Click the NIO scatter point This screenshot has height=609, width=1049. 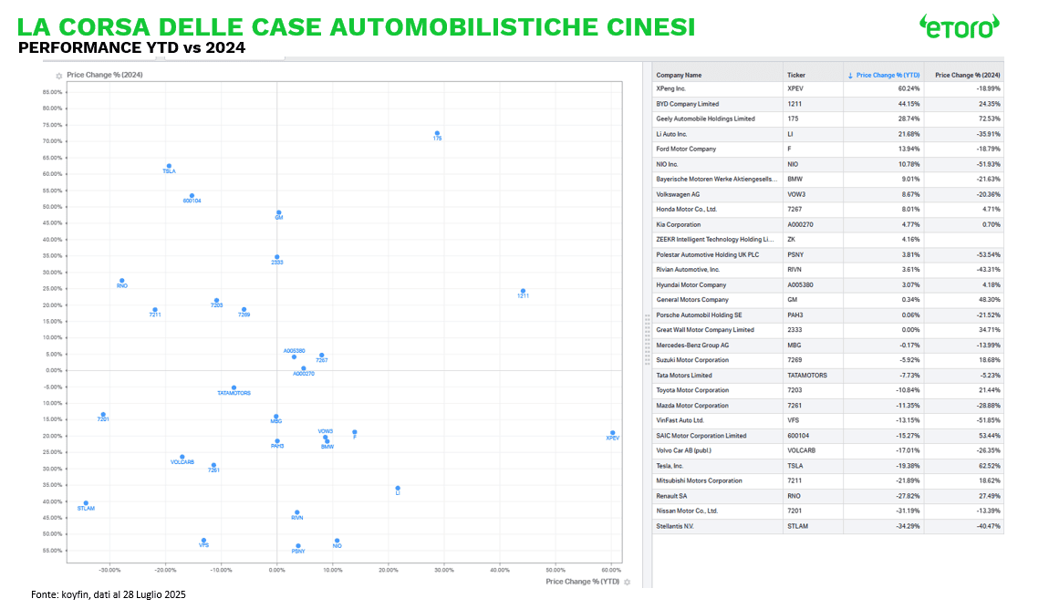coord(338,541)
